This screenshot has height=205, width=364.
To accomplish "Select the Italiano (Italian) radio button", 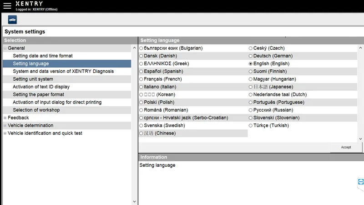I will point(141,87).
